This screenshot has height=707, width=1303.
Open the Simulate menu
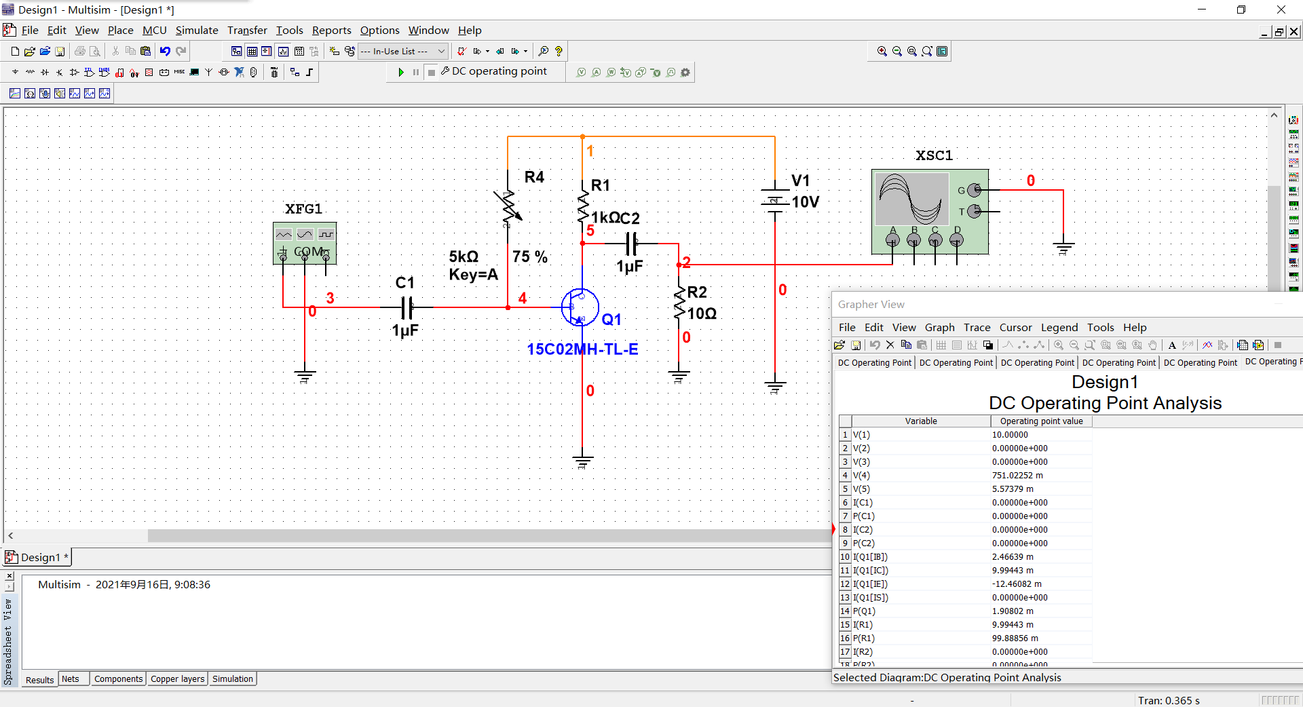point(197,31)
